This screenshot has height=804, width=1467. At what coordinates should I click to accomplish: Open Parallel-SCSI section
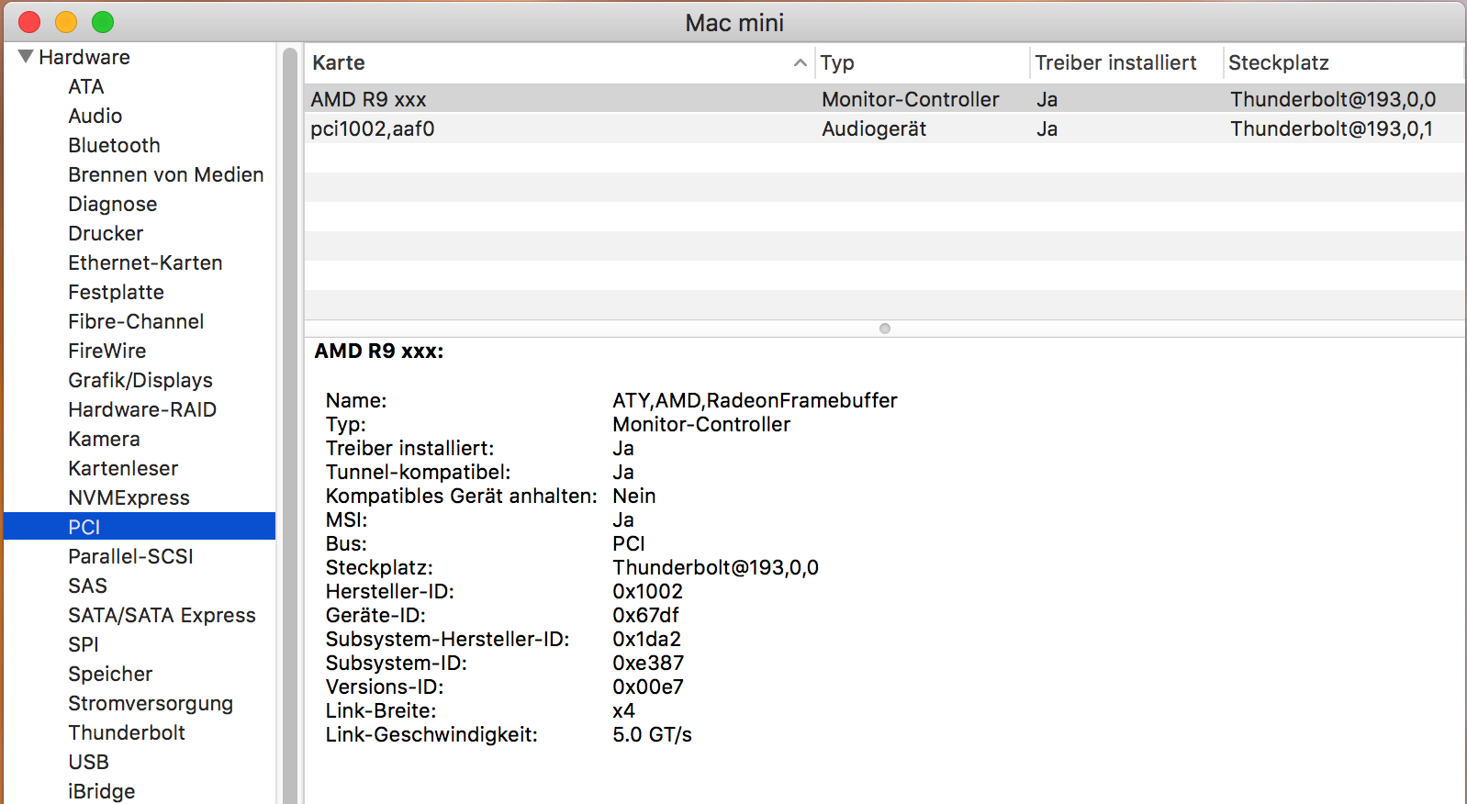[130, 556]
